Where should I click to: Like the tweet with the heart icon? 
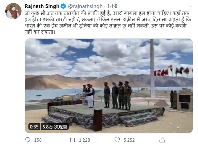pyautogui.click(x=117, y=140)
